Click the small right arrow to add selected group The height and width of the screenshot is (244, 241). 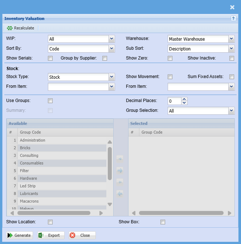120,158
